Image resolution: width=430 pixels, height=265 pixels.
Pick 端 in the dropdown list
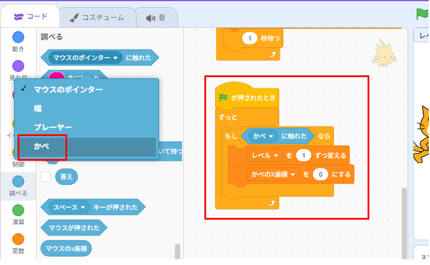pos(38,108)
